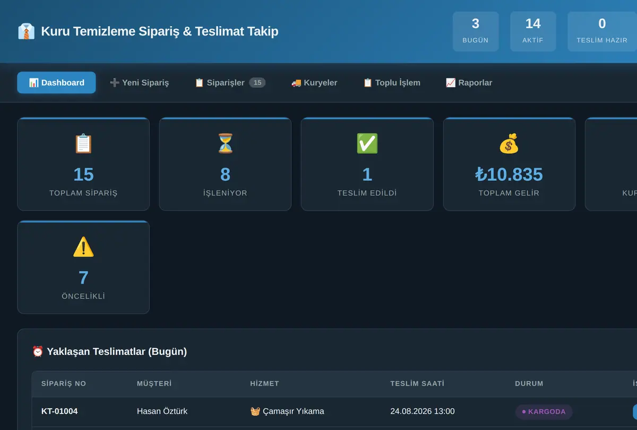
Task: Switch to the Yeni Sipariş tab
Action: coord(139,83)
